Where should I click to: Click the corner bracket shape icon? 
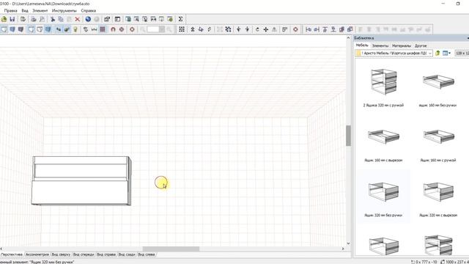tap(285, 29)
